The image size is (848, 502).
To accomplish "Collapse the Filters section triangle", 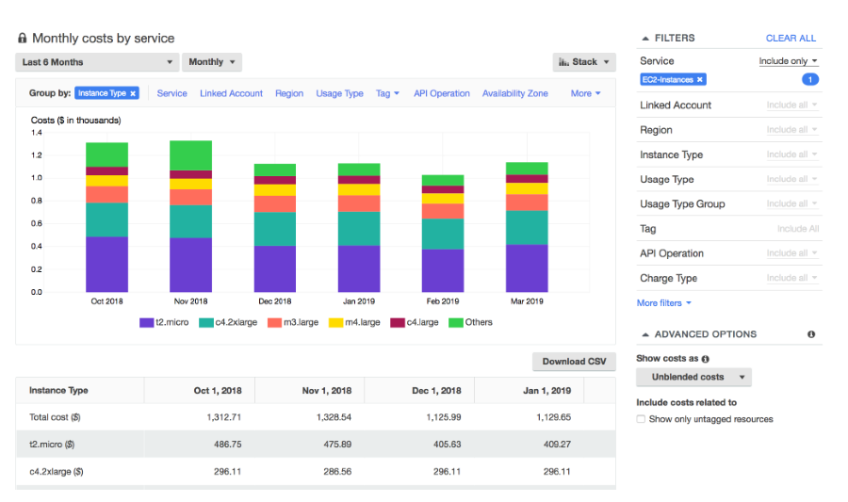I will coord(645,39).
